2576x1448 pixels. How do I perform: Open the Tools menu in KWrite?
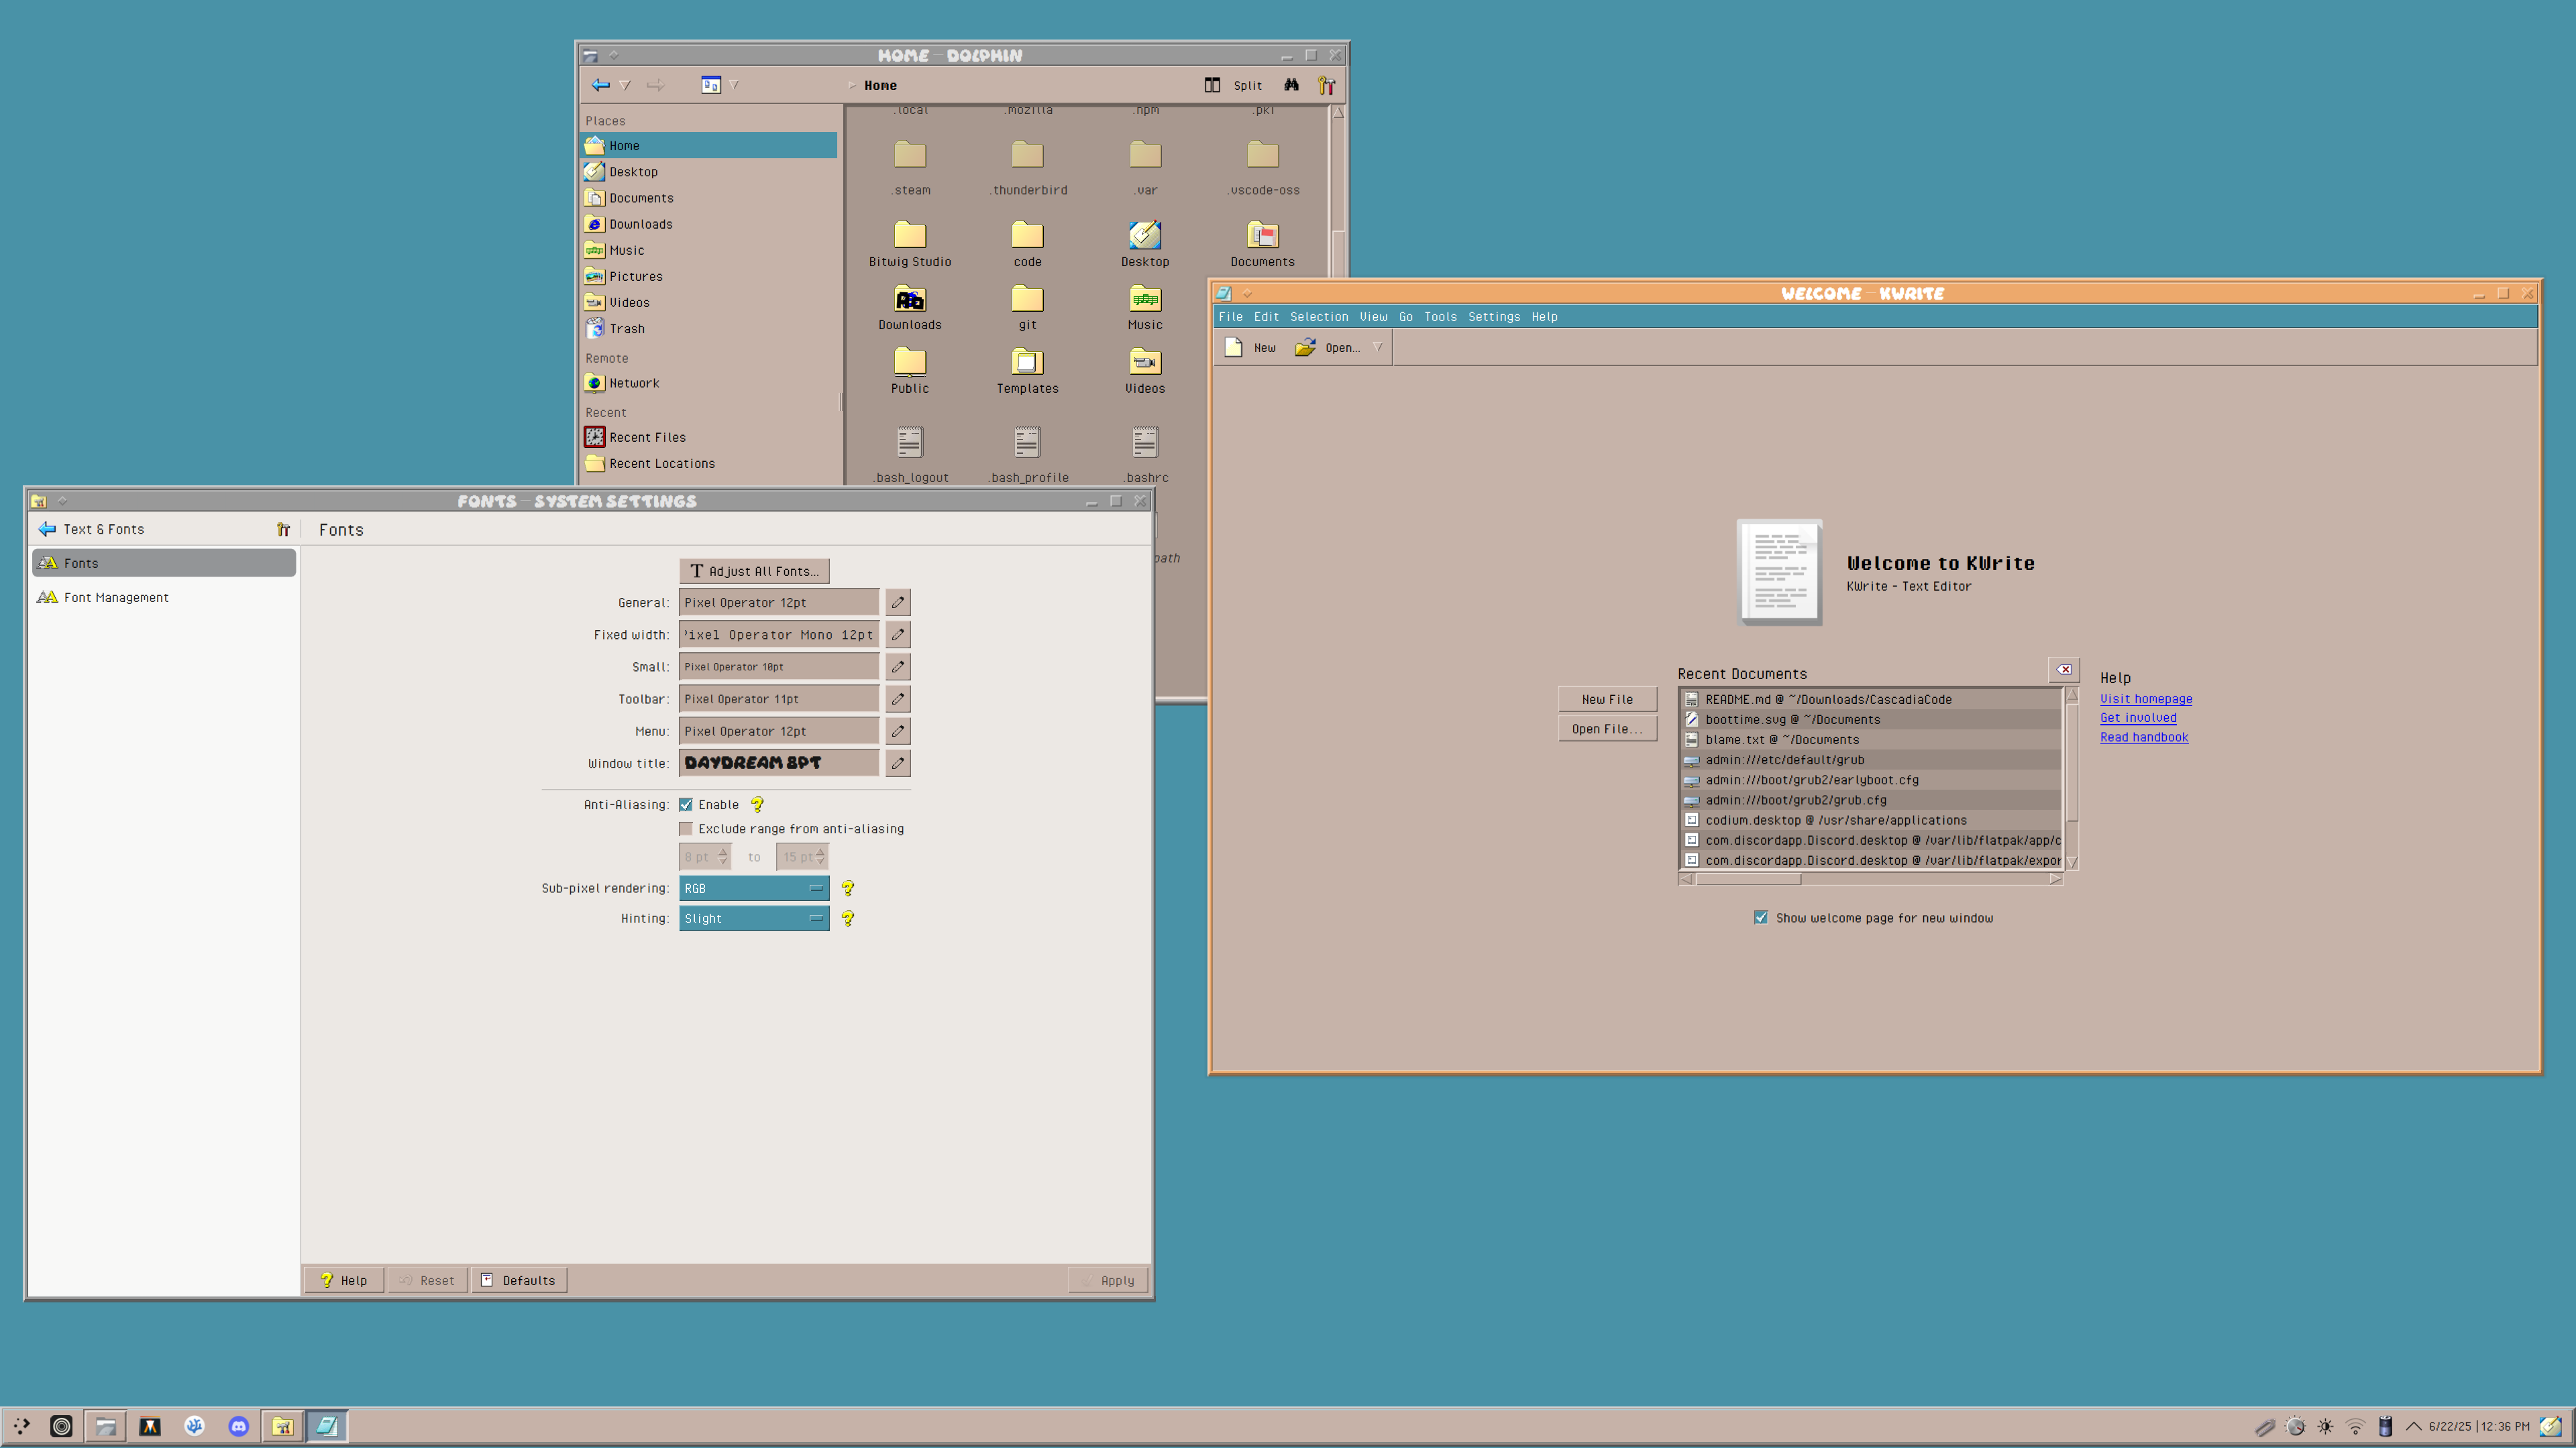coord(1440,317)
